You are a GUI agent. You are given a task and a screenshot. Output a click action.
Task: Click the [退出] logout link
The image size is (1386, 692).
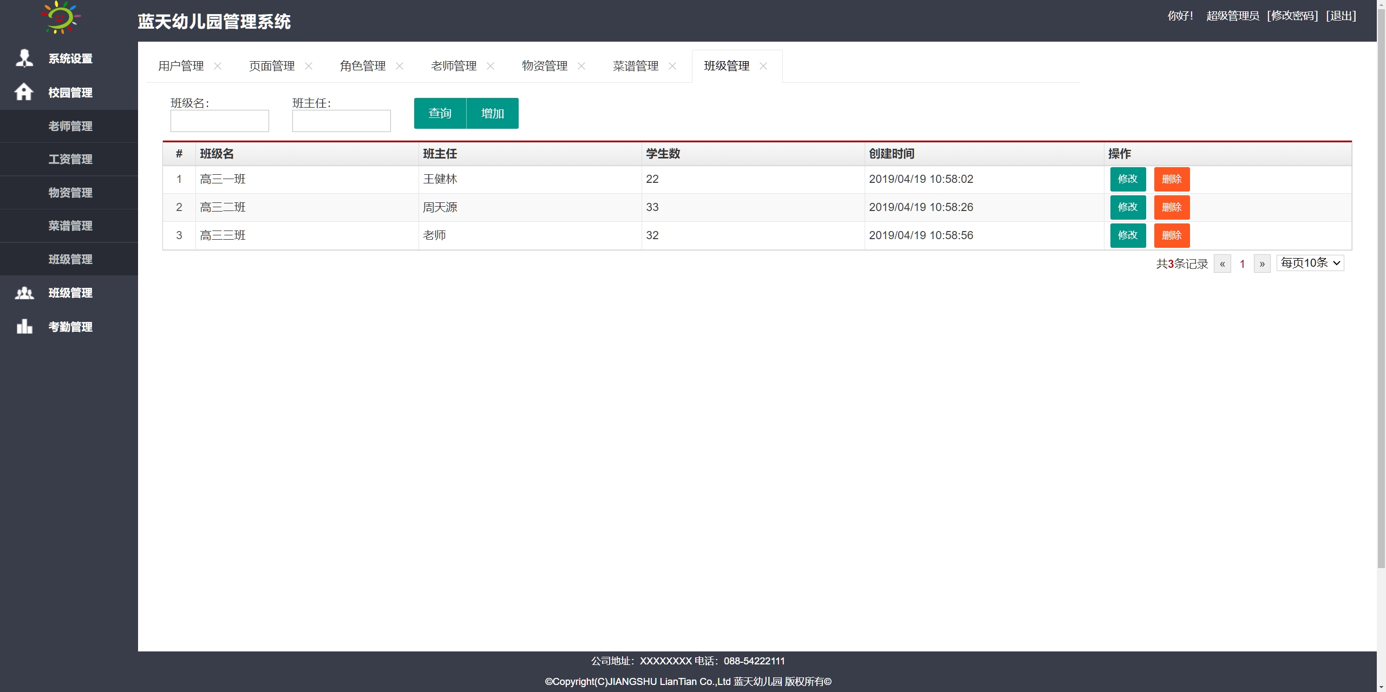click(x=1341, y=16)
